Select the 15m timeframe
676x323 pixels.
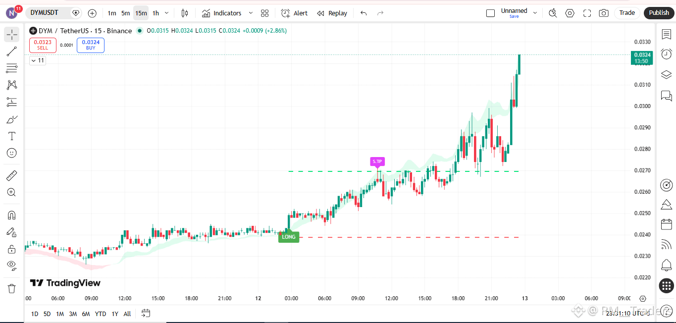point(141,13)
